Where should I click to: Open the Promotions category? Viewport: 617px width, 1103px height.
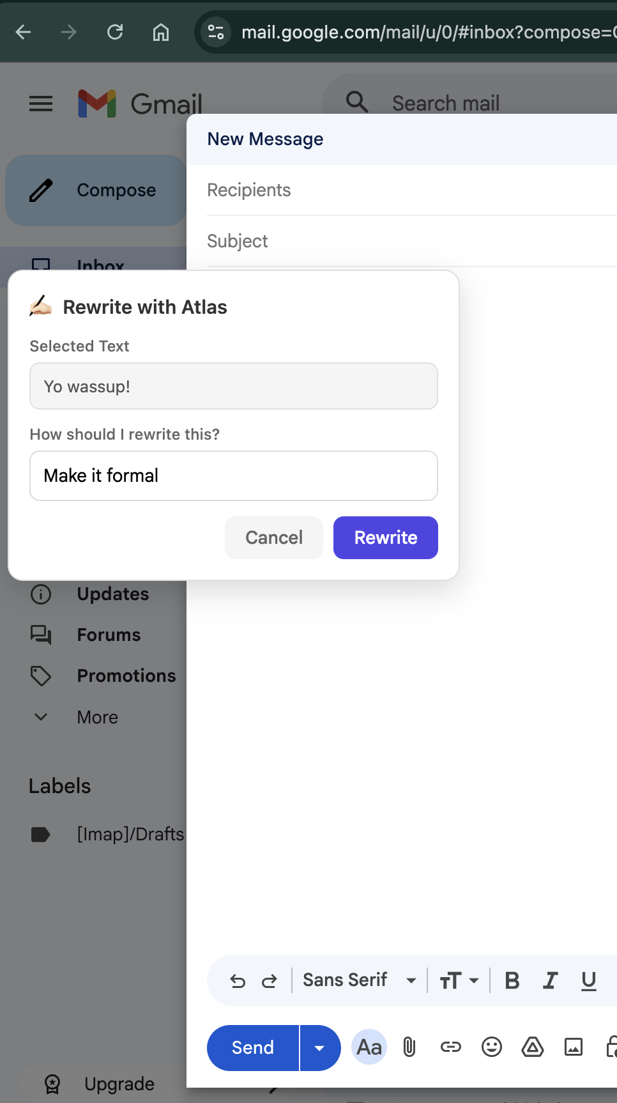tap(126, 675)
